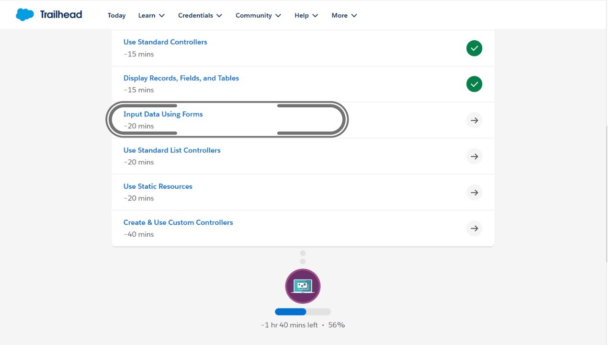613x345 pixels.
Task: Open Display Records, Fields, and Tables link
Action: 181,78
